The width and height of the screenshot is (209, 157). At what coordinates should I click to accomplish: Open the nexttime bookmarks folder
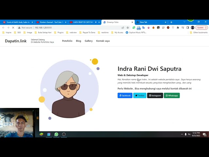pos(103,32)
